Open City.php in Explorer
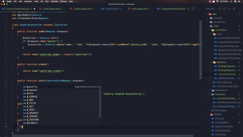This screenshot has height=137, width=243. point(219,118)
